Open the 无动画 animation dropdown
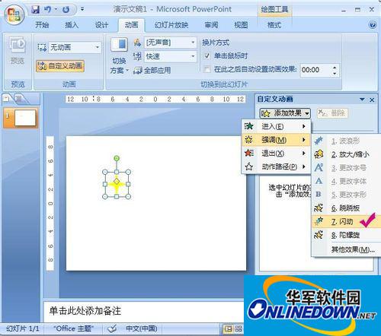The image size is (381, 336). tap(98, 47)
